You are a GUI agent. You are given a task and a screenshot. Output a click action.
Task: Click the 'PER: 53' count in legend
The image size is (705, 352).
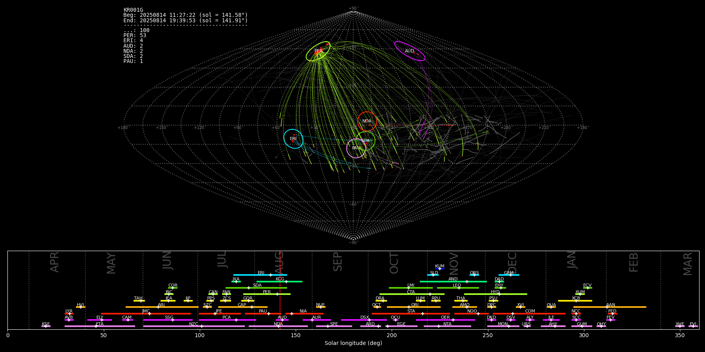coord(135,36)
